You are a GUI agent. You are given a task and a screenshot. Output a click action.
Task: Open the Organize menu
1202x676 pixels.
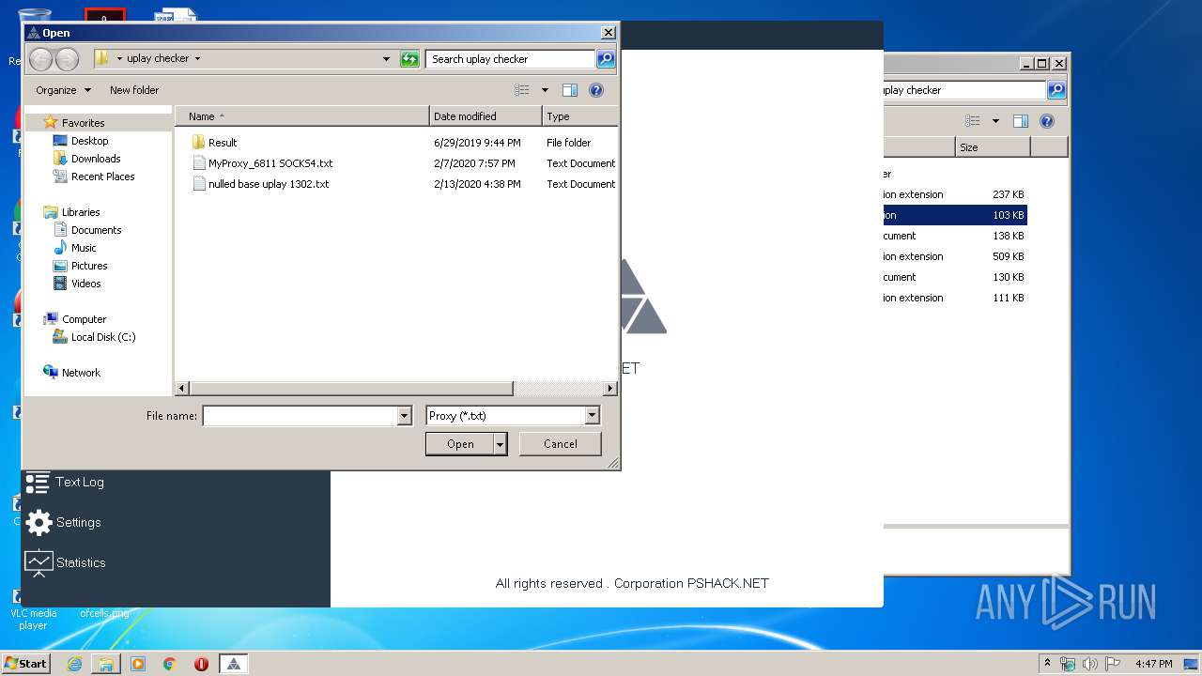pos(64,90)
